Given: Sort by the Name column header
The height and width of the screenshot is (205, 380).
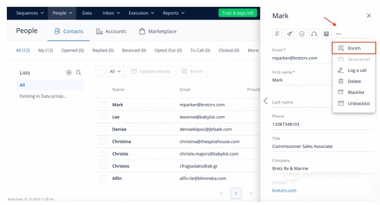Looking at the screenshot, I should (118, 90).
